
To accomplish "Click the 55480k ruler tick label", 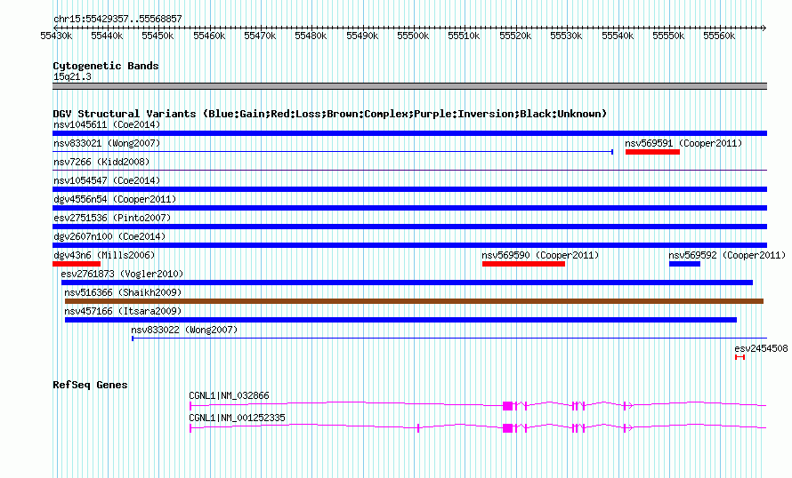I will coord(311,36).
